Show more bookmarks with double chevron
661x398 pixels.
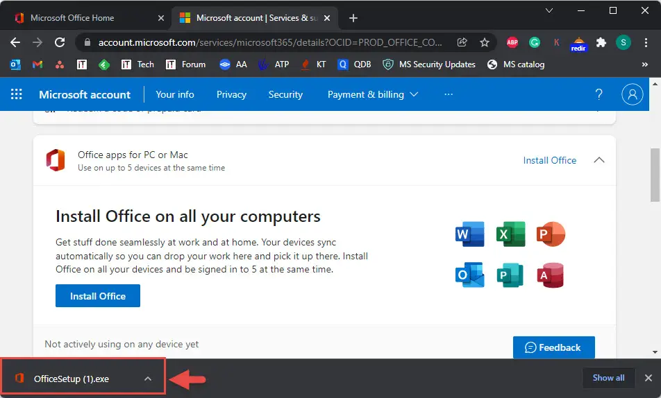(x=644, y=64)
